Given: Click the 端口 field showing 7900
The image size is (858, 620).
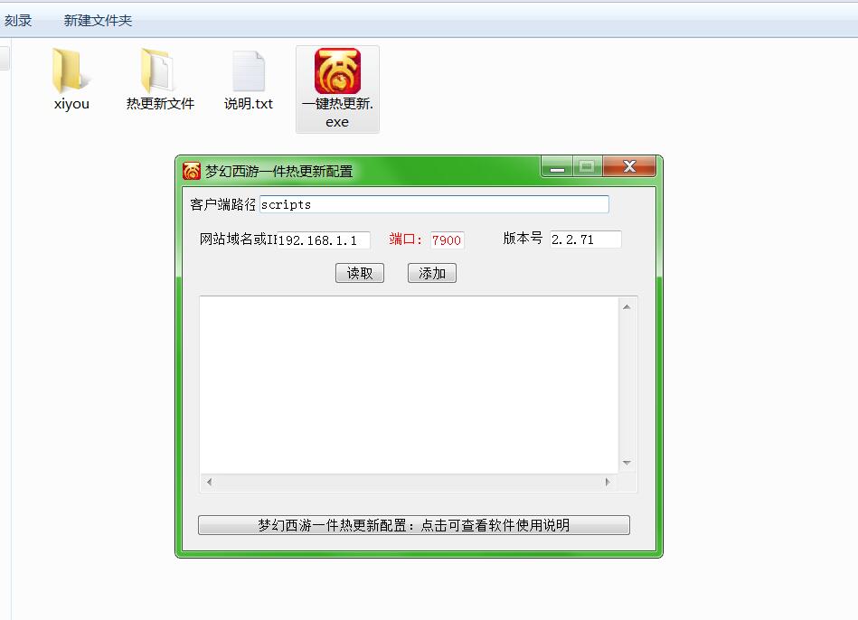Looking at the screenshot, I should click(447, 240).
